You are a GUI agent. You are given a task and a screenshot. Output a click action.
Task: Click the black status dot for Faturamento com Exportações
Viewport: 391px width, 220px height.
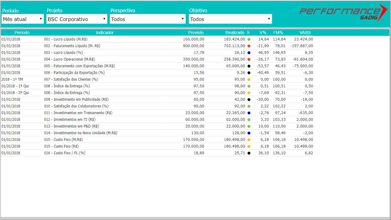tap(249, 66)
